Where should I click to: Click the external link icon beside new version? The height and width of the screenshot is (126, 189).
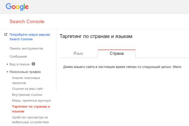(x=6, y=35)
